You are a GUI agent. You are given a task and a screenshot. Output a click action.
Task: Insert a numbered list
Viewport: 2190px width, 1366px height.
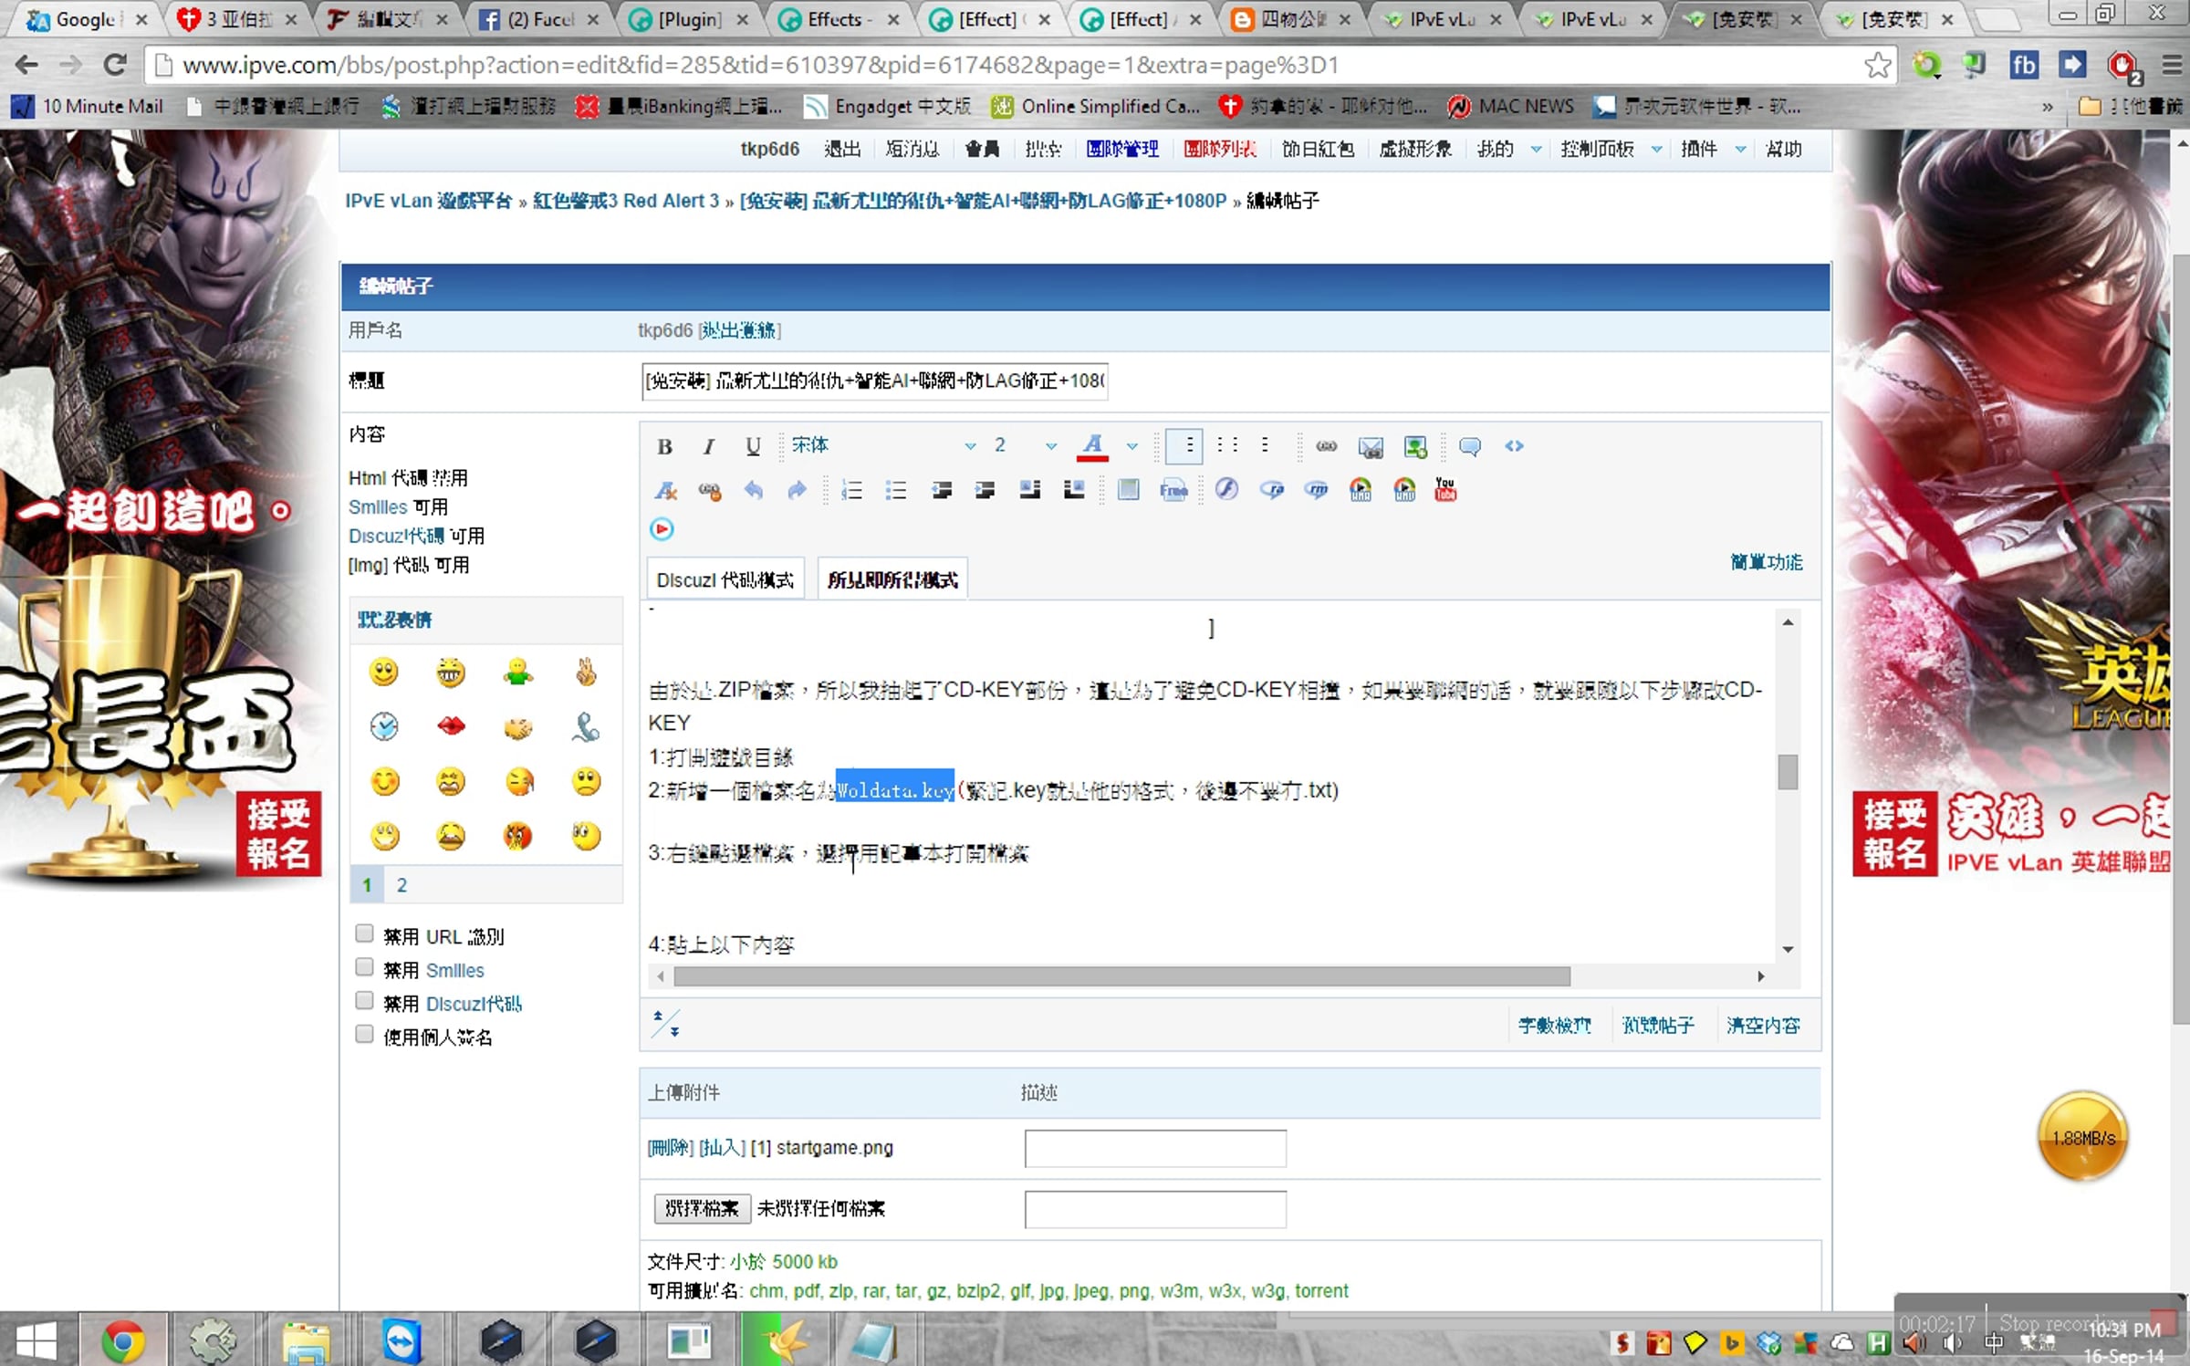click(851, 491)
